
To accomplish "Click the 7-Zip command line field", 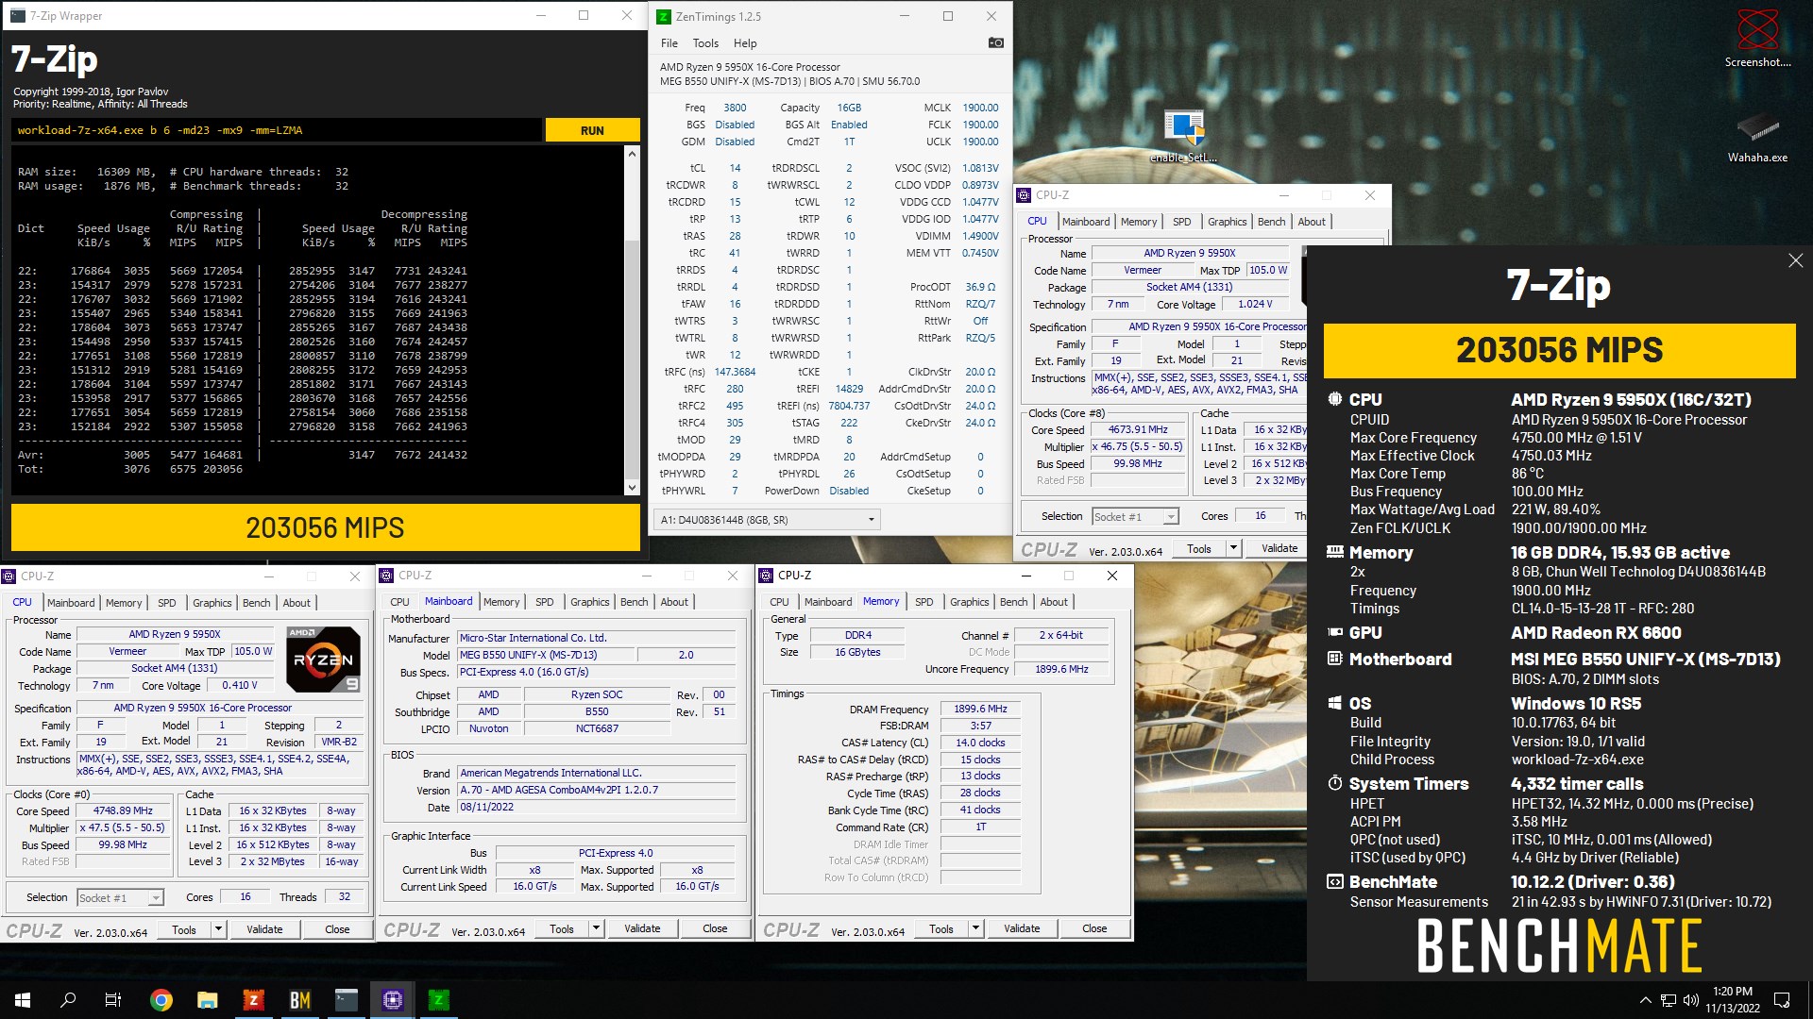I will click(279, 130).
